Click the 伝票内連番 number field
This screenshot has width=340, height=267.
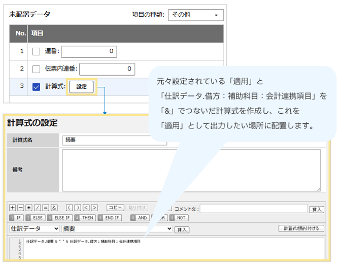point(107,69)
